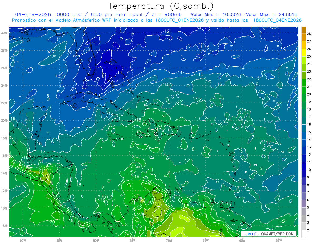Click the 28N latitude axis label
The image size is (316, 244).
pos(4,50)
